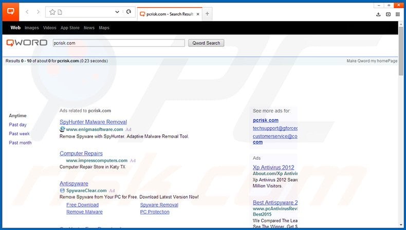Minimize the browser window
The height and width of the screenshot is (230, 406).
pyautogui.click(x=379, y=6)
